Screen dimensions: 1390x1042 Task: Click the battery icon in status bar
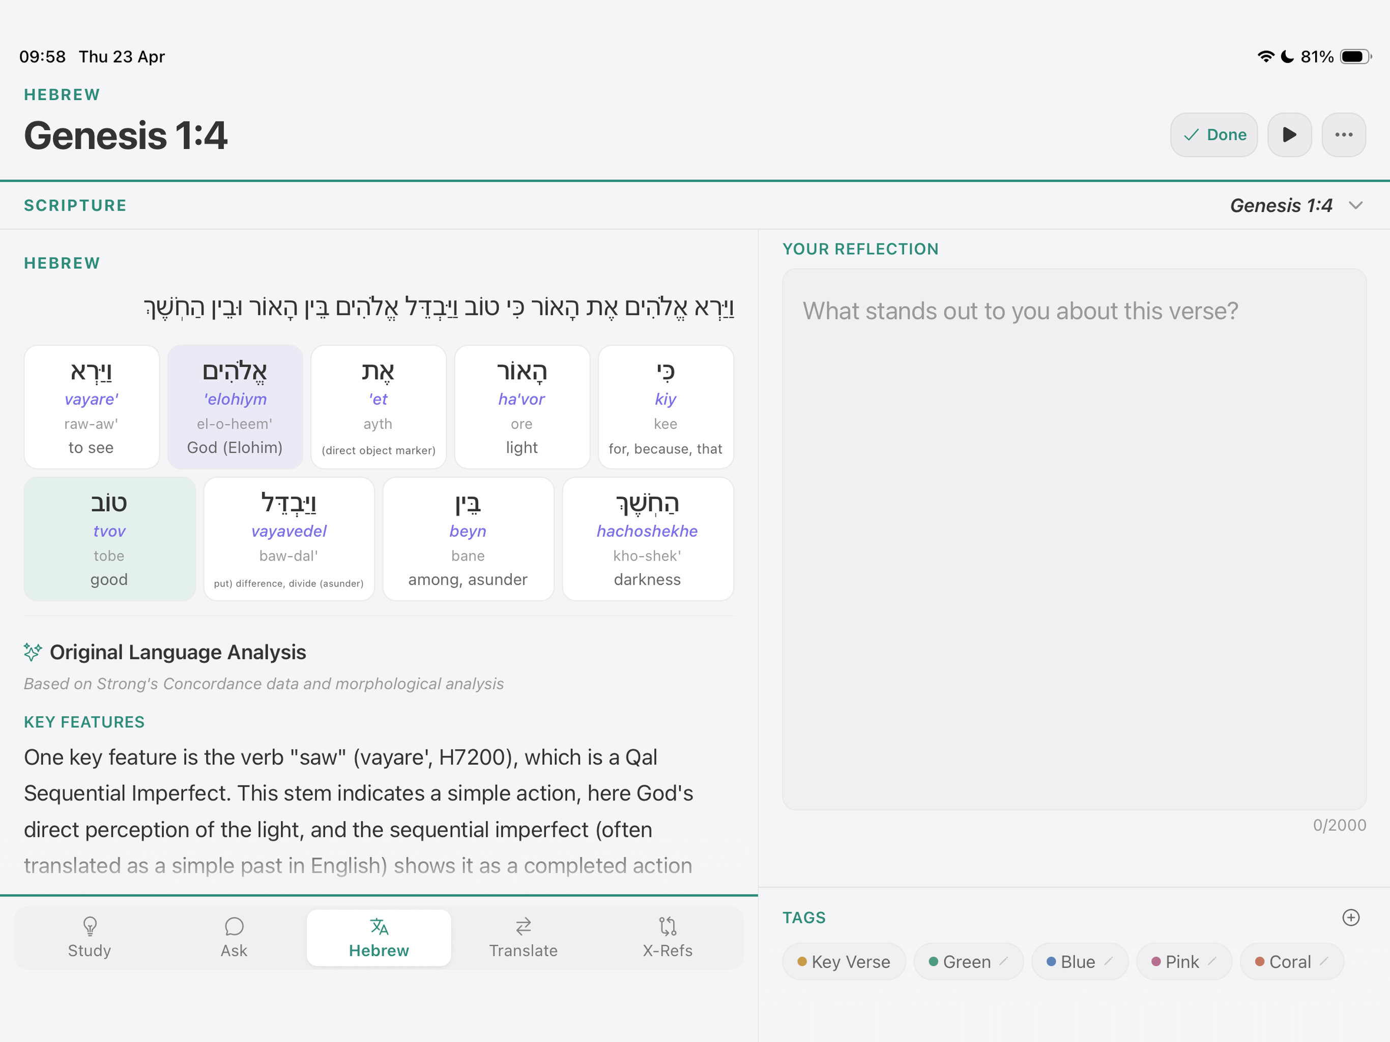pyautogui.click(x=1355, y=56)
